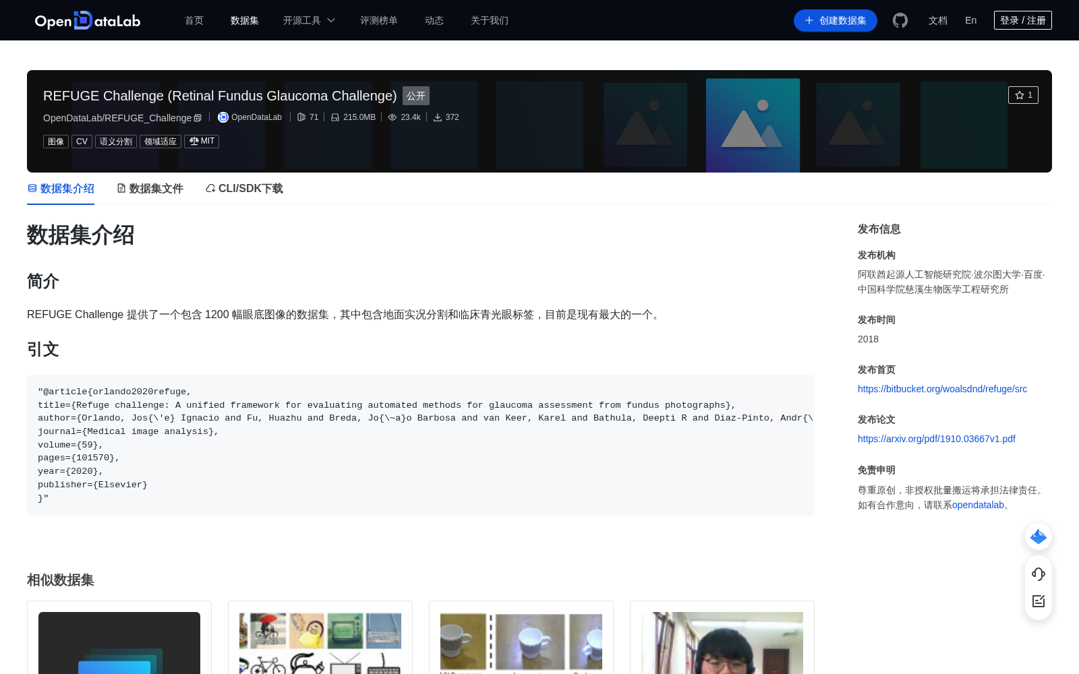Click the citation code block text

(421, 445)
